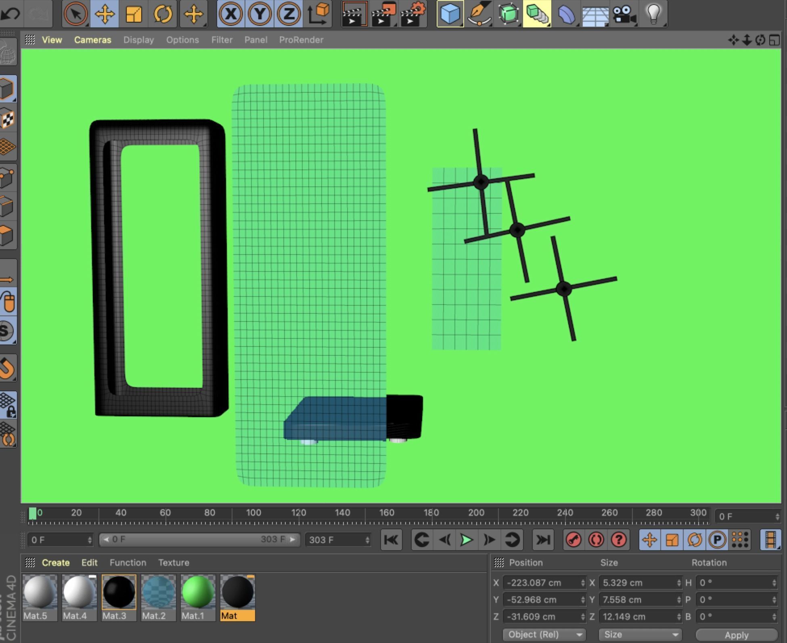Open the Spline Pen tool
This screenshot has height=643, width=787.
coord(479,14)
